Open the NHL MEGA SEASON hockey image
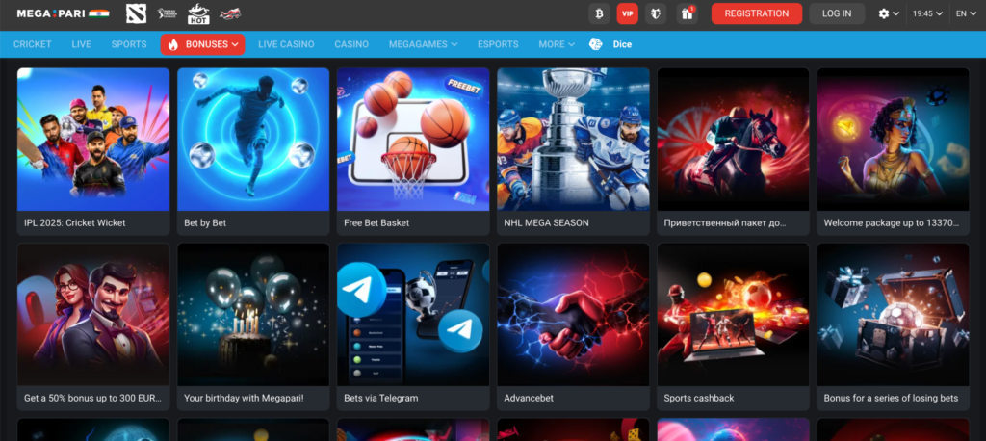The width and height of the screenshot is (986, 441). tap(574, 139)
